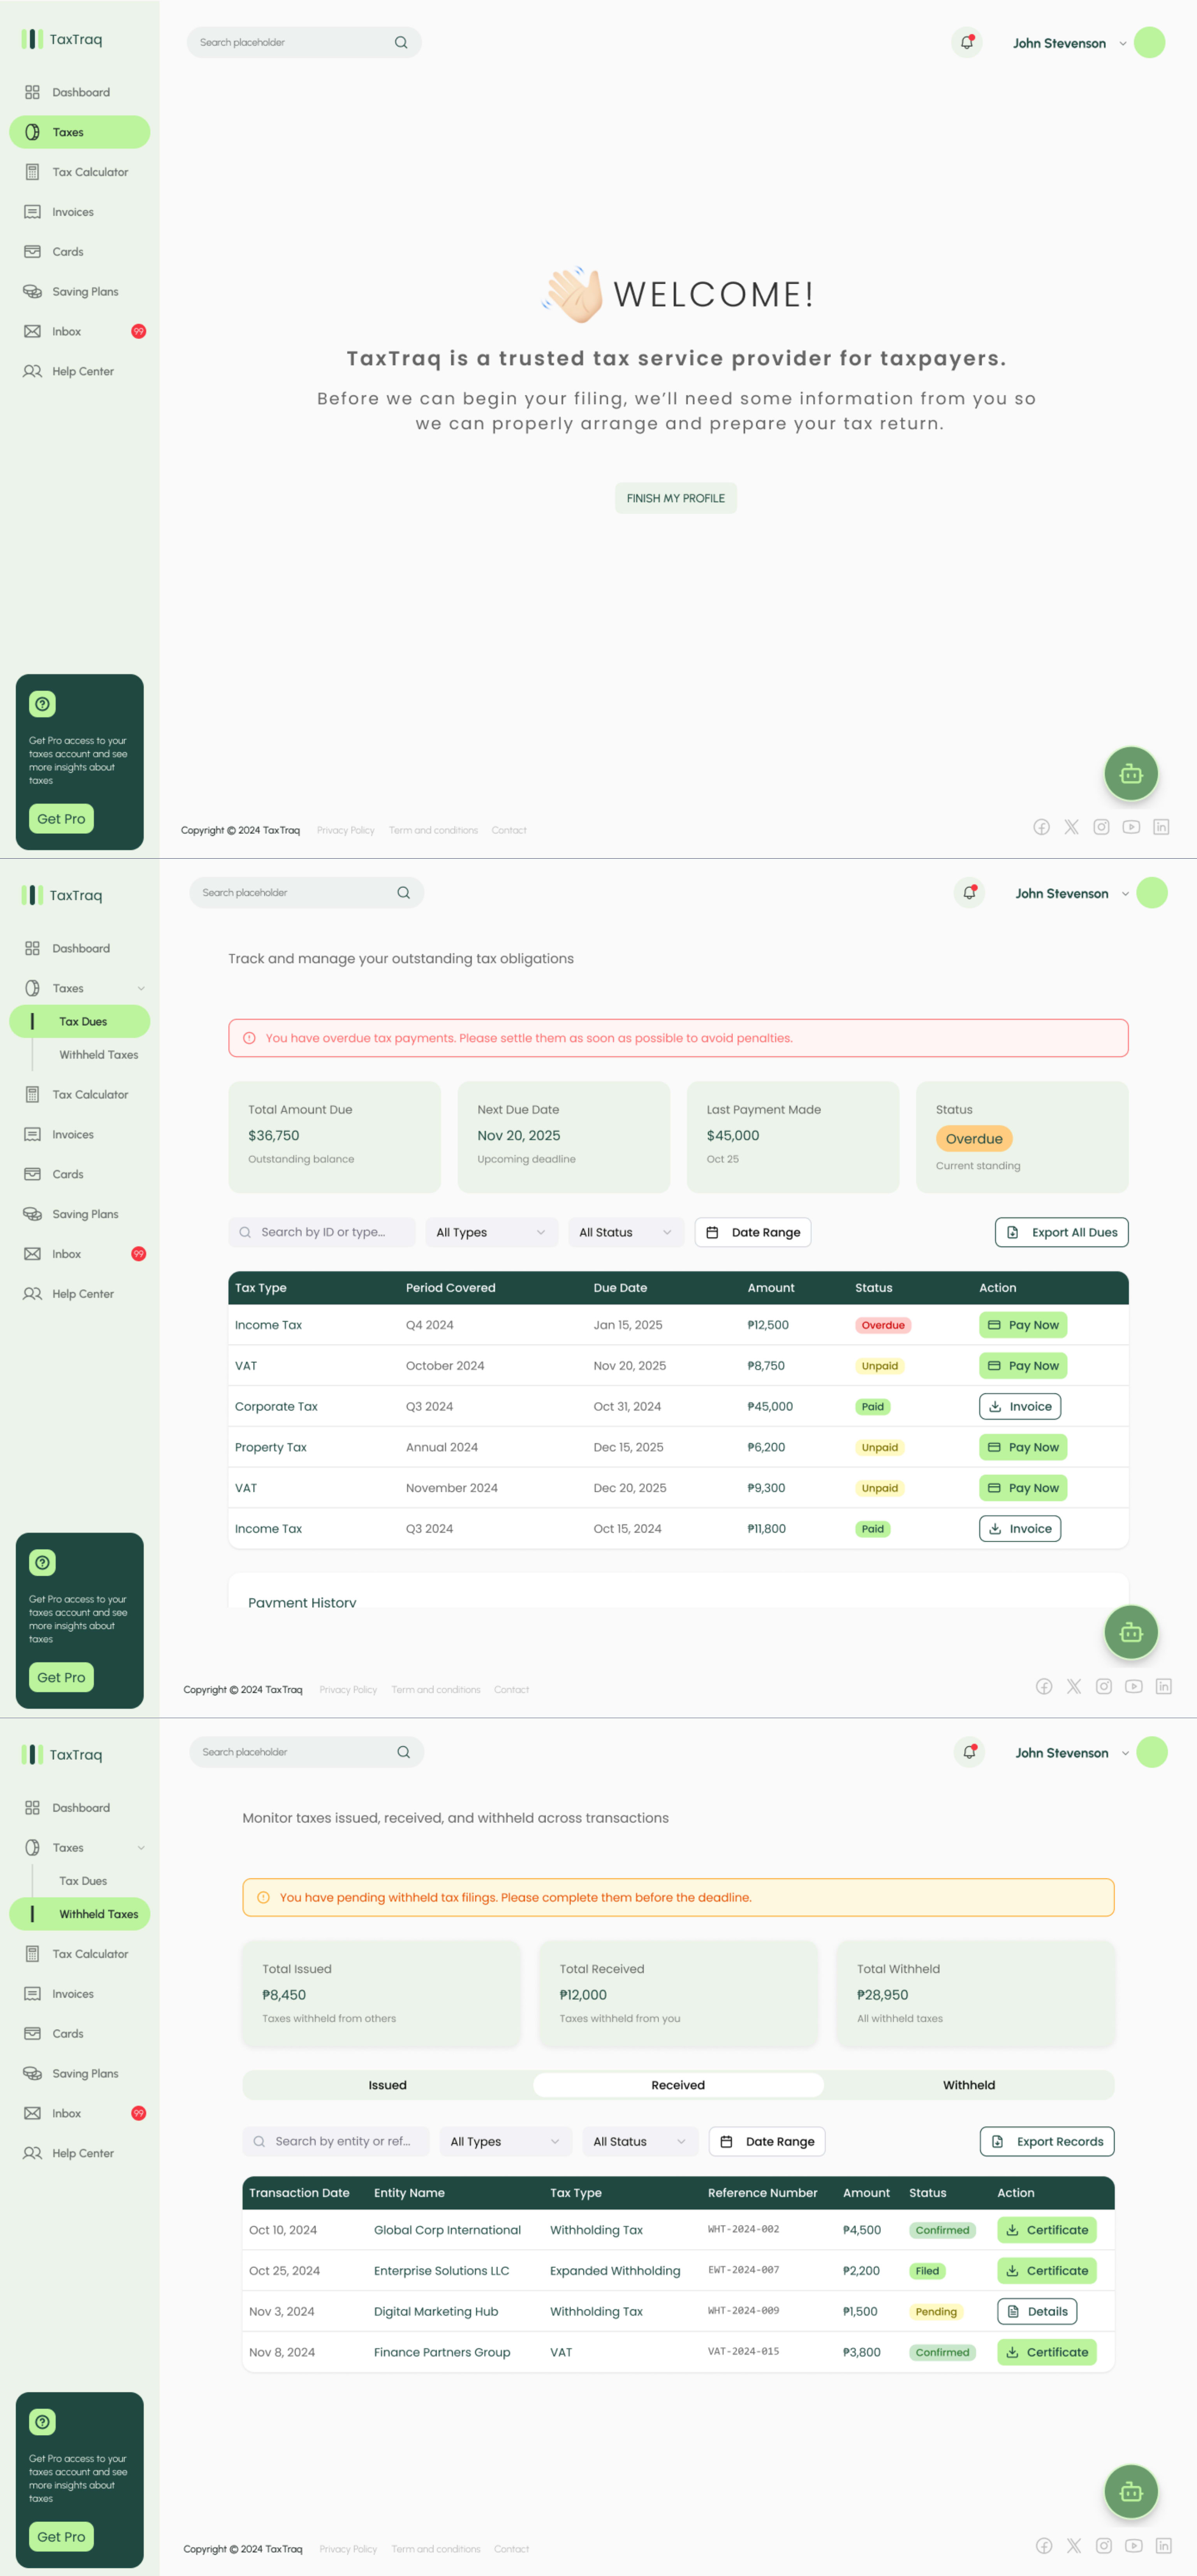
Task: Open LinkedIn icon in Tax Dues screen footer
Action: (1164, 1686)
